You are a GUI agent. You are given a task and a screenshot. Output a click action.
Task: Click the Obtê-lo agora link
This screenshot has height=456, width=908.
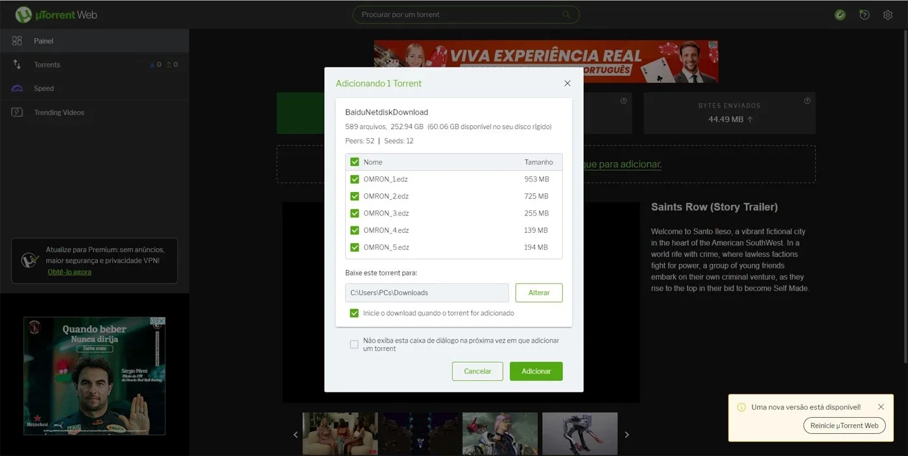[x=69, y=272]
